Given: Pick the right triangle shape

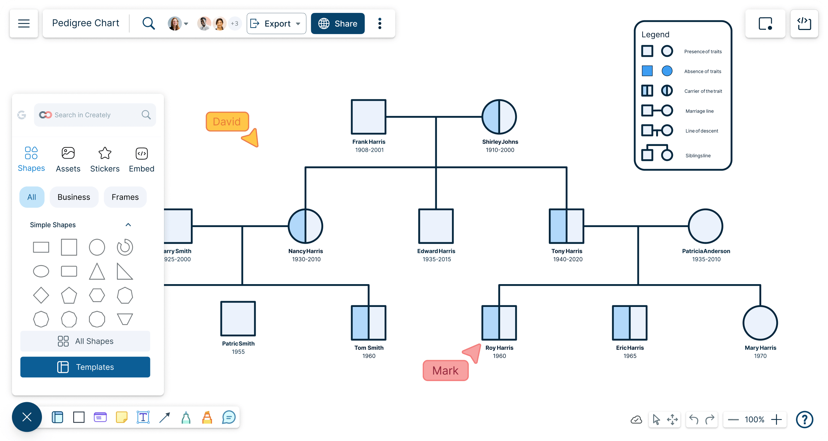Looking at the screenshot, I should pos(125,271).
